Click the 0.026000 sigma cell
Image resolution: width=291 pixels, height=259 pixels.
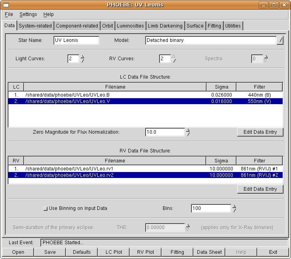click(x=221, y=95)
